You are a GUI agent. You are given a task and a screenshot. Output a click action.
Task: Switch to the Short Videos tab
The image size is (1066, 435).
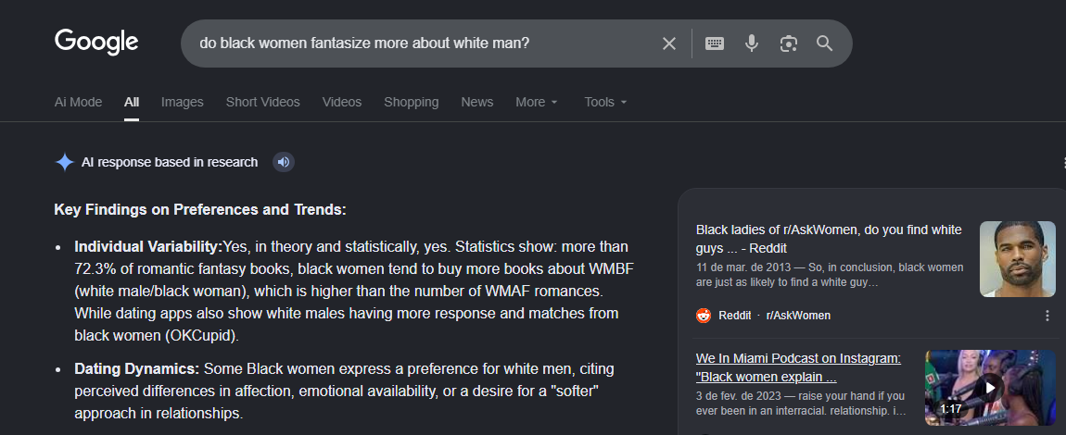point(263,102)
